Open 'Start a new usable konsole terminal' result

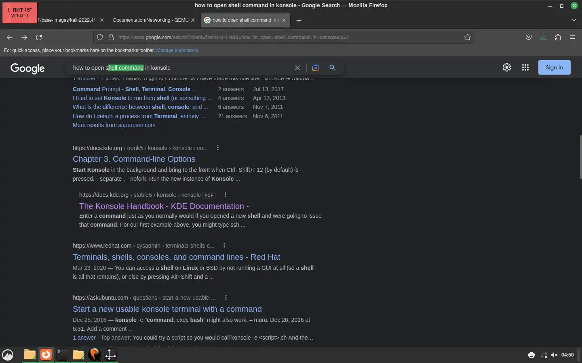tap(167, 309)
